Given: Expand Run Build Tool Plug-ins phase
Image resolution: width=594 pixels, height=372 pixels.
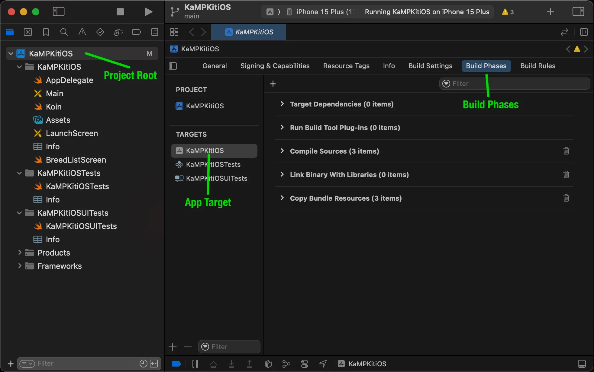Looking at the screenshot, I should click(282, 127).
